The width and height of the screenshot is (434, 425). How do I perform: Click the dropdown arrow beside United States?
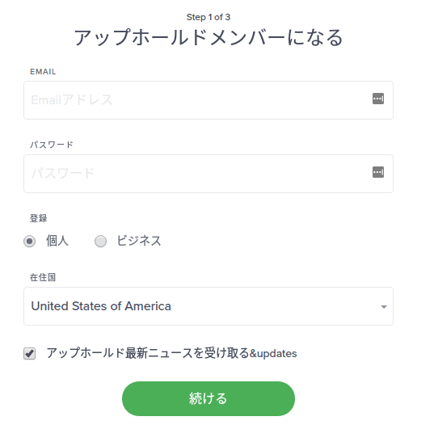384,306
